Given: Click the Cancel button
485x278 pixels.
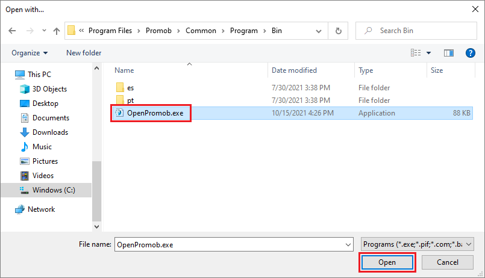Looking at the screenshot, I should point(447,262).
